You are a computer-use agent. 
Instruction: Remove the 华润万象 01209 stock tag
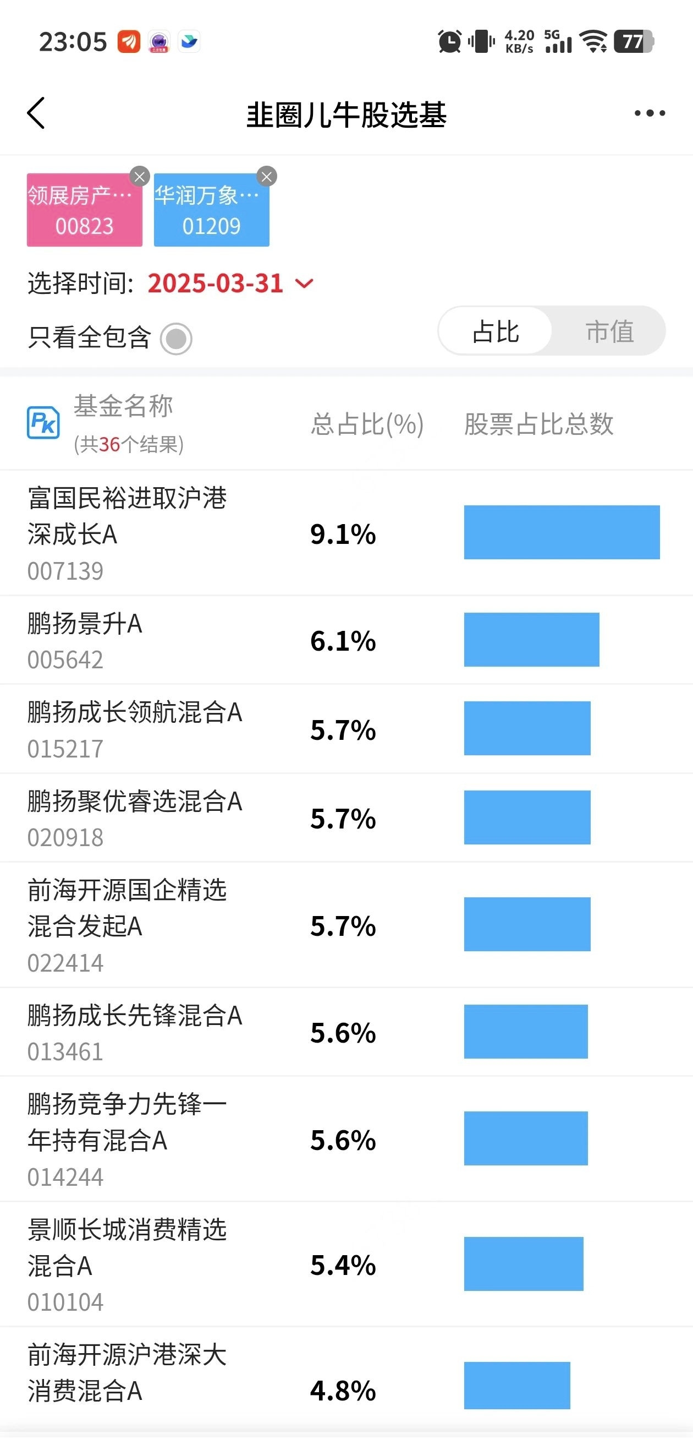tap(267, 177)
